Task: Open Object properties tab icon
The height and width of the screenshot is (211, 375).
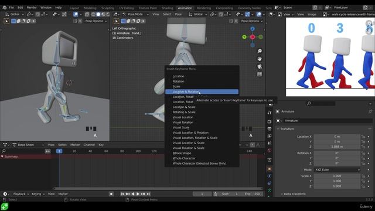Action: [x=270, y=169]
